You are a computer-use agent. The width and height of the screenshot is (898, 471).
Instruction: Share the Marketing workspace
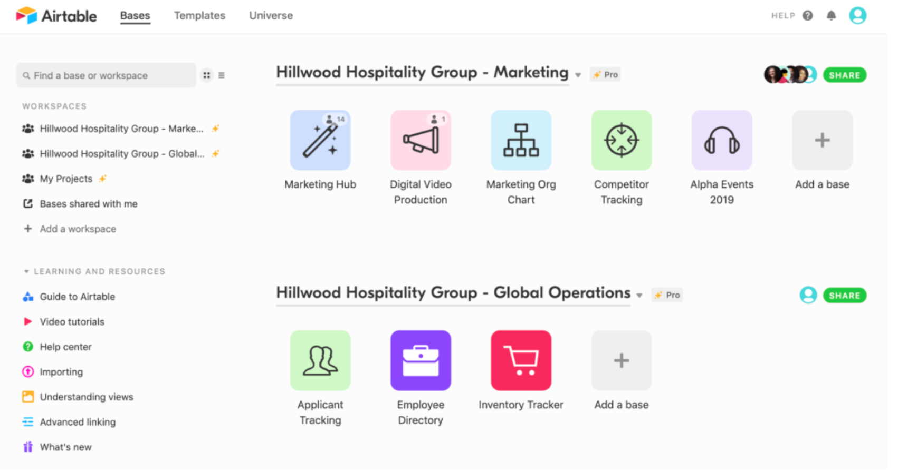(x=844, y=75)
